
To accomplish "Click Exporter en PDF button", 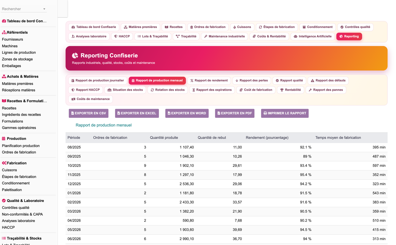I will click(235, 113).
